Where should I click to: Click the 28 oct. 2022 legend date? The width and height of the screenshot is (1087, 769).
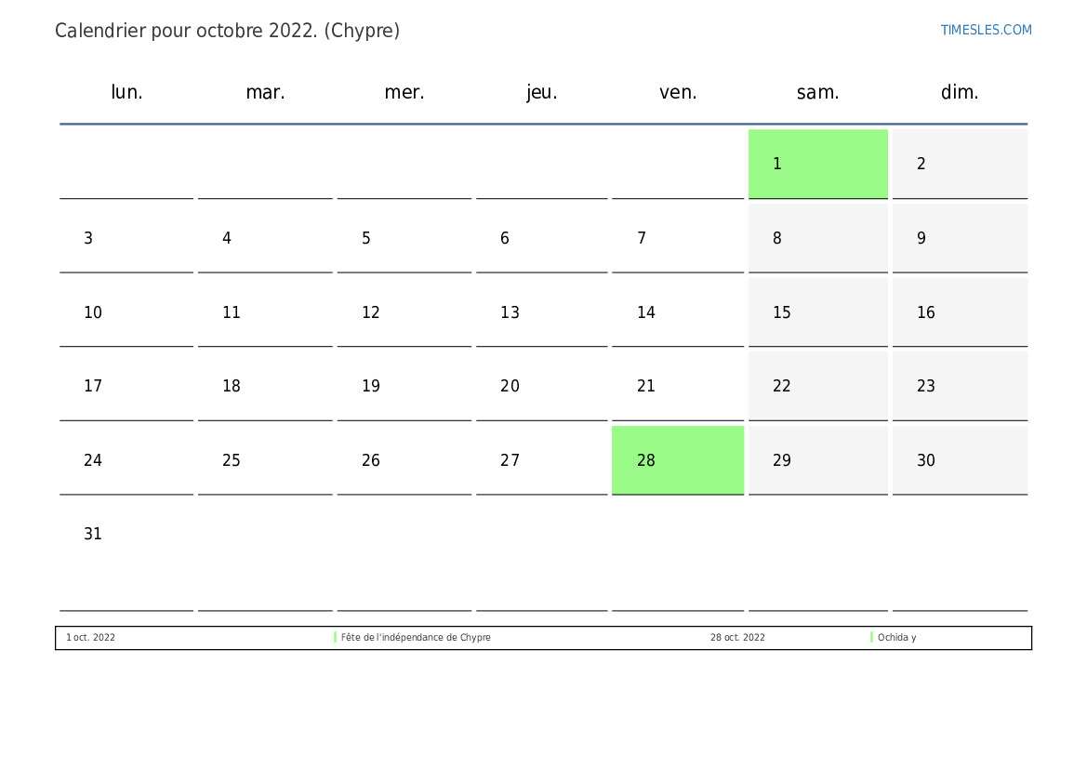[x=737, y=638]
